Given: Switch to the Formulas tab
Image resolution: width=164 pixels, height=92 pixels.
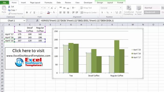Looking at the screenshot, I should (48, 3).
